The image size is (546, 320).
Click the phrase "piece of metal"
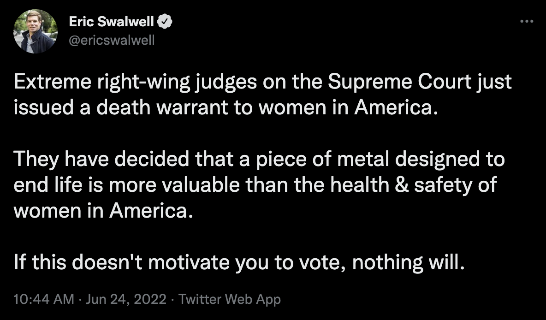322,159
